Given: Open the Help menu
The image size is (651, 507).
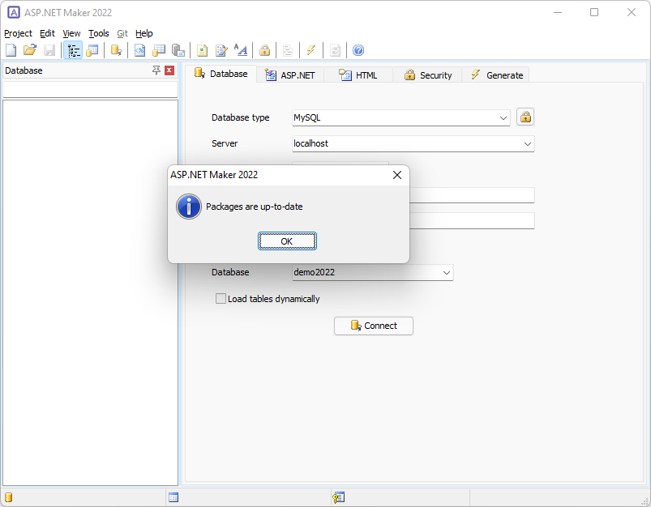Looking at the screenshot, I should [144, 33].
